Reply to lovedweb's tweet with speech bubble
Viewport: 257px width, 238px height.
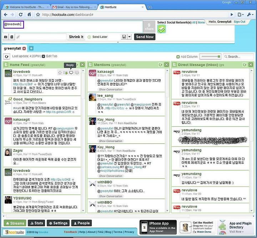(x=71, y=72)
